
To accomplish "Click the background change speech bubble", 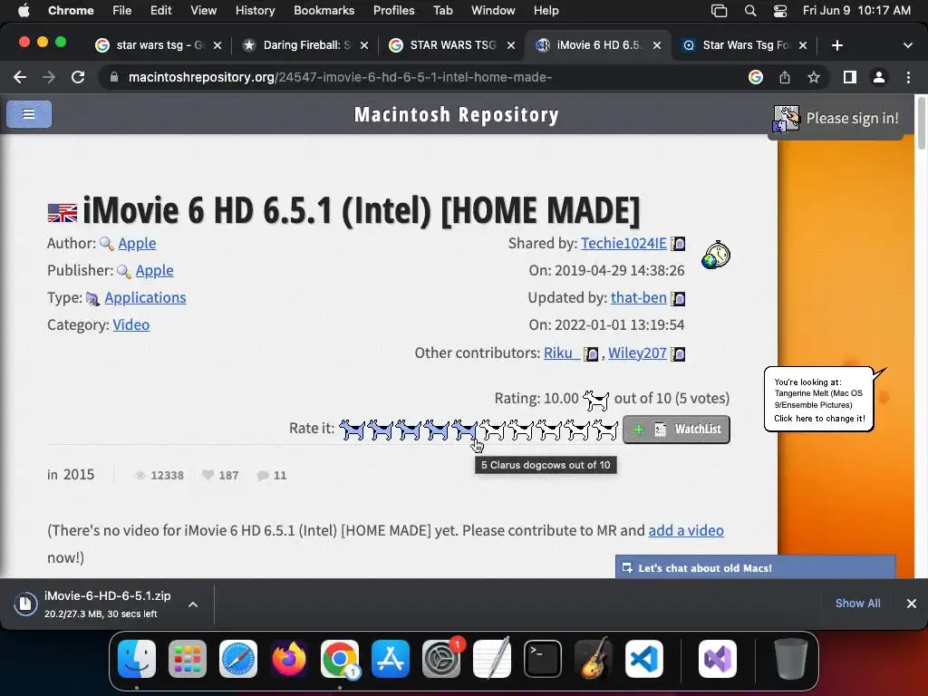I will tap(819, 400).
